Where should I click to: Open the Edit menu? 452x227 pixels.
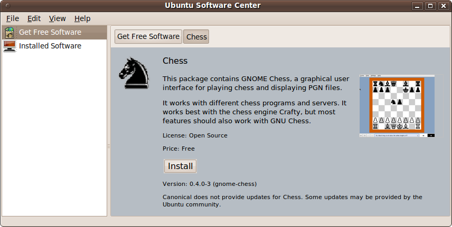tap(34, 18)
